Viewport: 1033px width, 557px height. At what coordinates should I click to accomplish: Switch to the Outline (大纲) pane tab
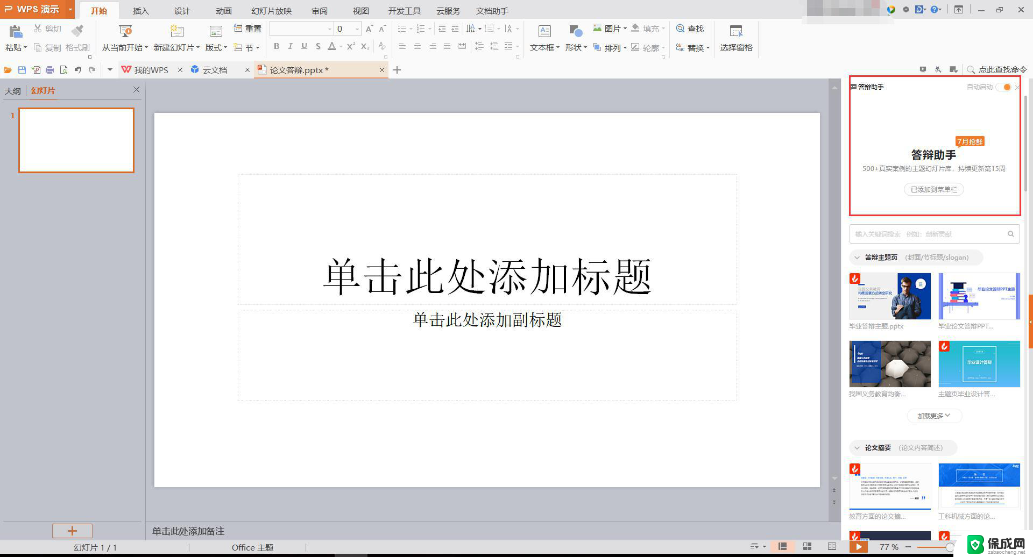[13, 91]
